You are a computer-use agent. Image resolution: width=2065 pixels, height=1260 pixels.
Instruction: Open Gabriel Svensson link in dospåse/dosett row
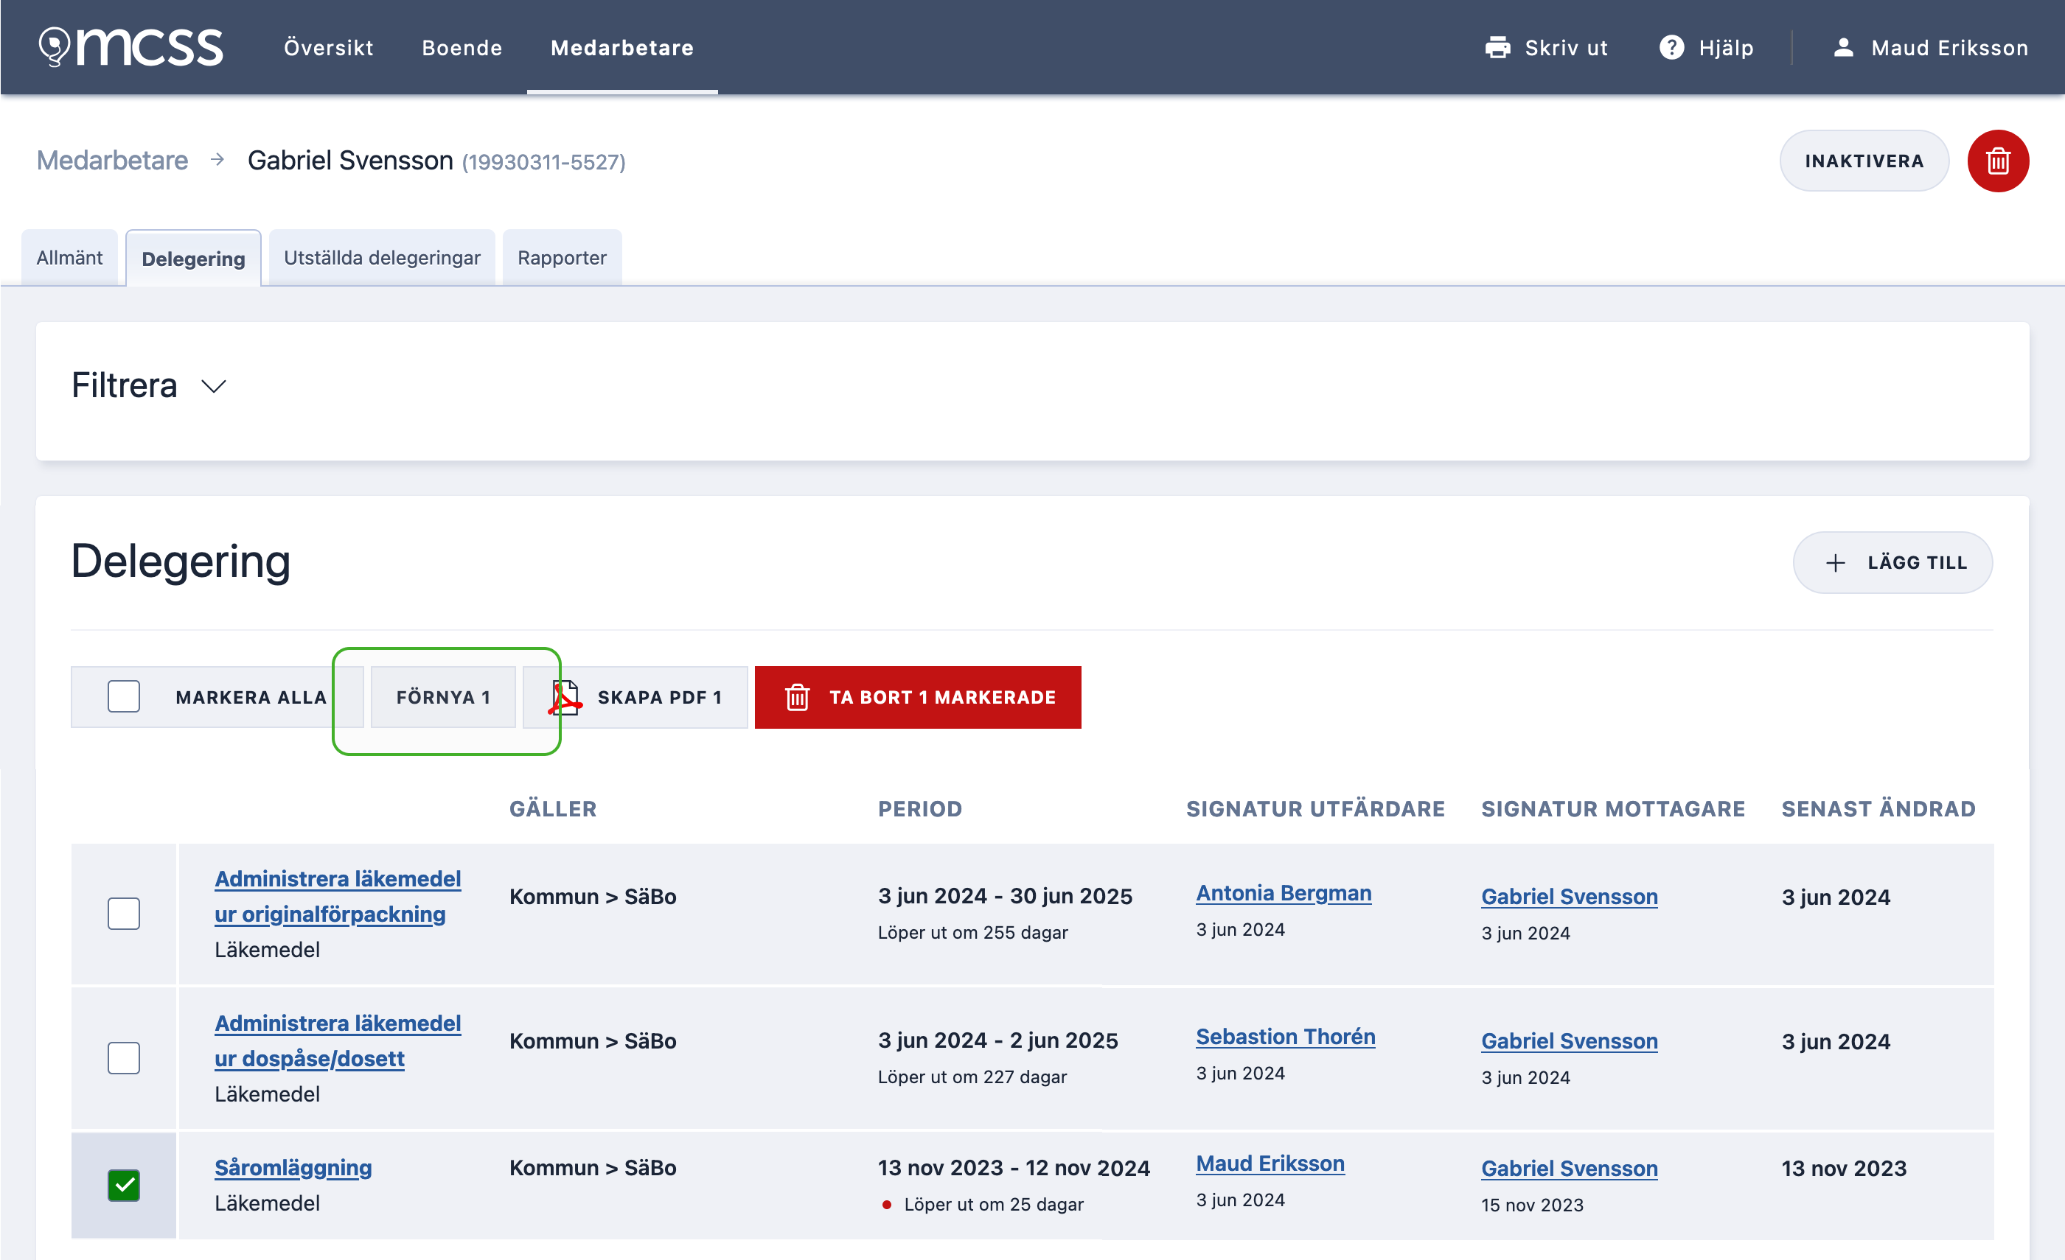coord(1569,1040)
